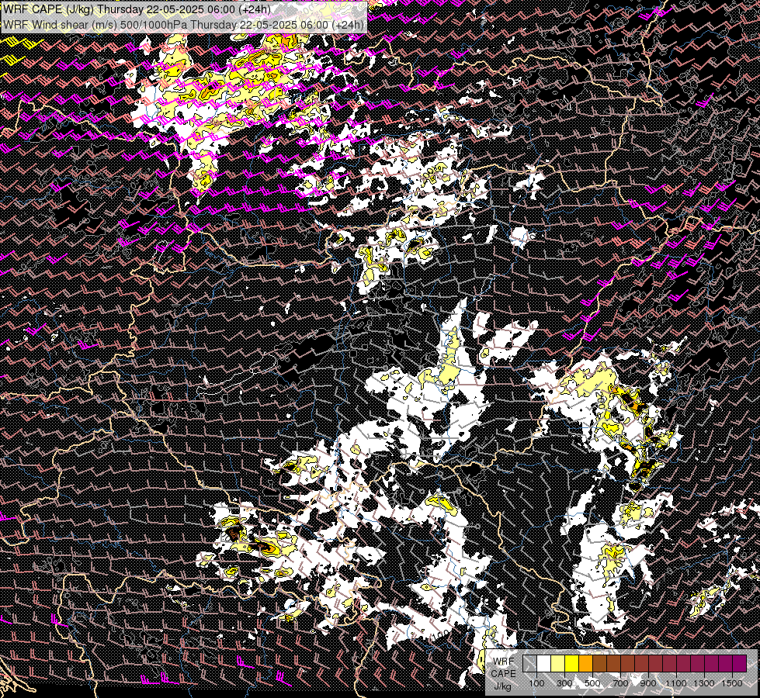Select the pale yellow legend swatch
The width and height of the screenshot is (760, 698).
(558, 663)
